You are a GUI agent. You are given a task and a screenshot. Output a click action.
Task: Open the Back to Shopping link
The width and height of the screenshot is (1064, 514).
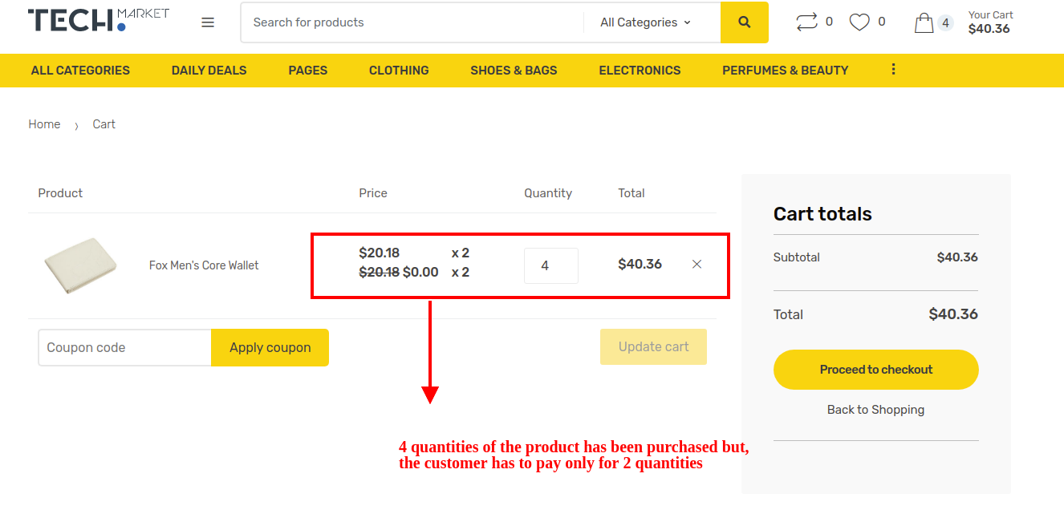click(x=875, y=409)
